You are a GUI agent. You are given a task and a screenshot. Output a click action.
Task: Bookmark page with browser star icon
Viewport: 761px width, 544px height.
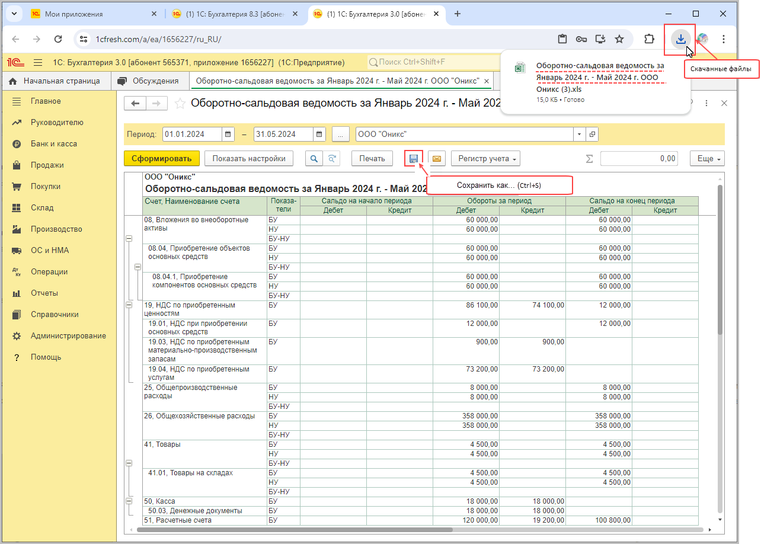point(619,39)
